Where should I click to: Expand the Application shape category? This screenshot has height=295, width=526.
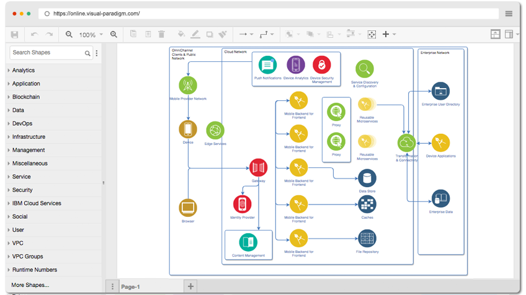pos(54,84)
